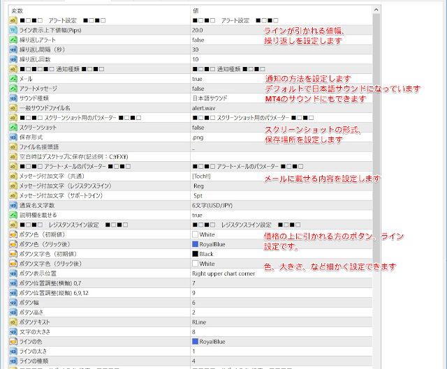
Task: Click the string icon beside ファイル名接頭語
Action: pos(13,147)
